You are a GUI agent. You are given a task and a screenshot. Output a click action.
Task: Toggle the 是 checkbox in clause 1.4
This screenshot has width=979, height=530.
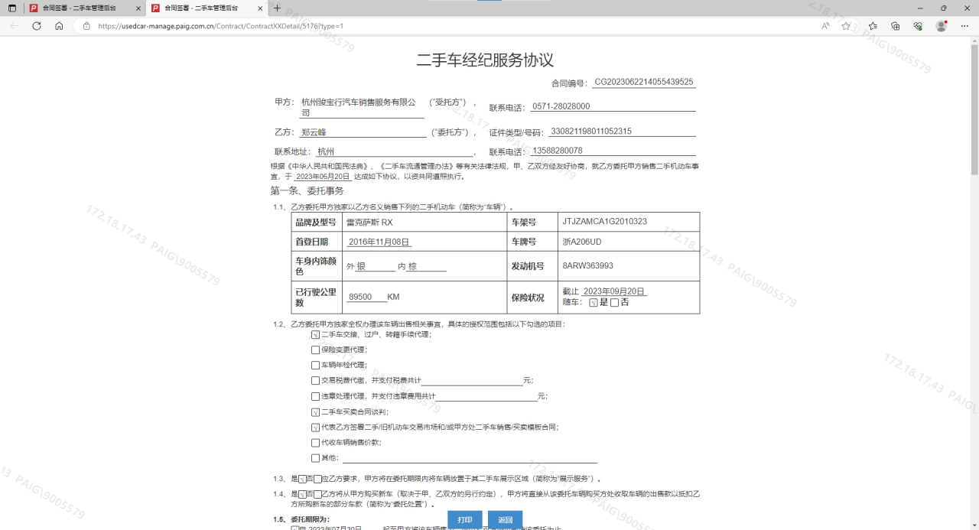coord(302,495)
